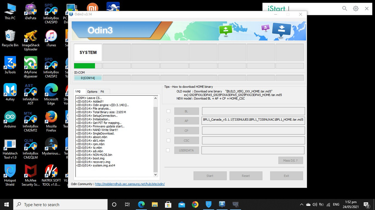
Task: Expand hidden system tray icons chevron
Action: pyautogui.click(x=301, y=204)
